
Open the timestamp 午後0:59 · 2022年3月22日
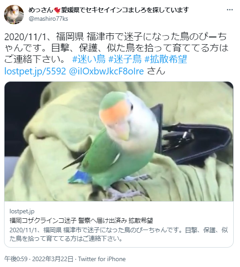[x=39, y=259]
